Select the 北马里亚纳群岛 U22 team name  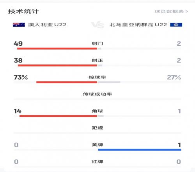click(138, 25)
